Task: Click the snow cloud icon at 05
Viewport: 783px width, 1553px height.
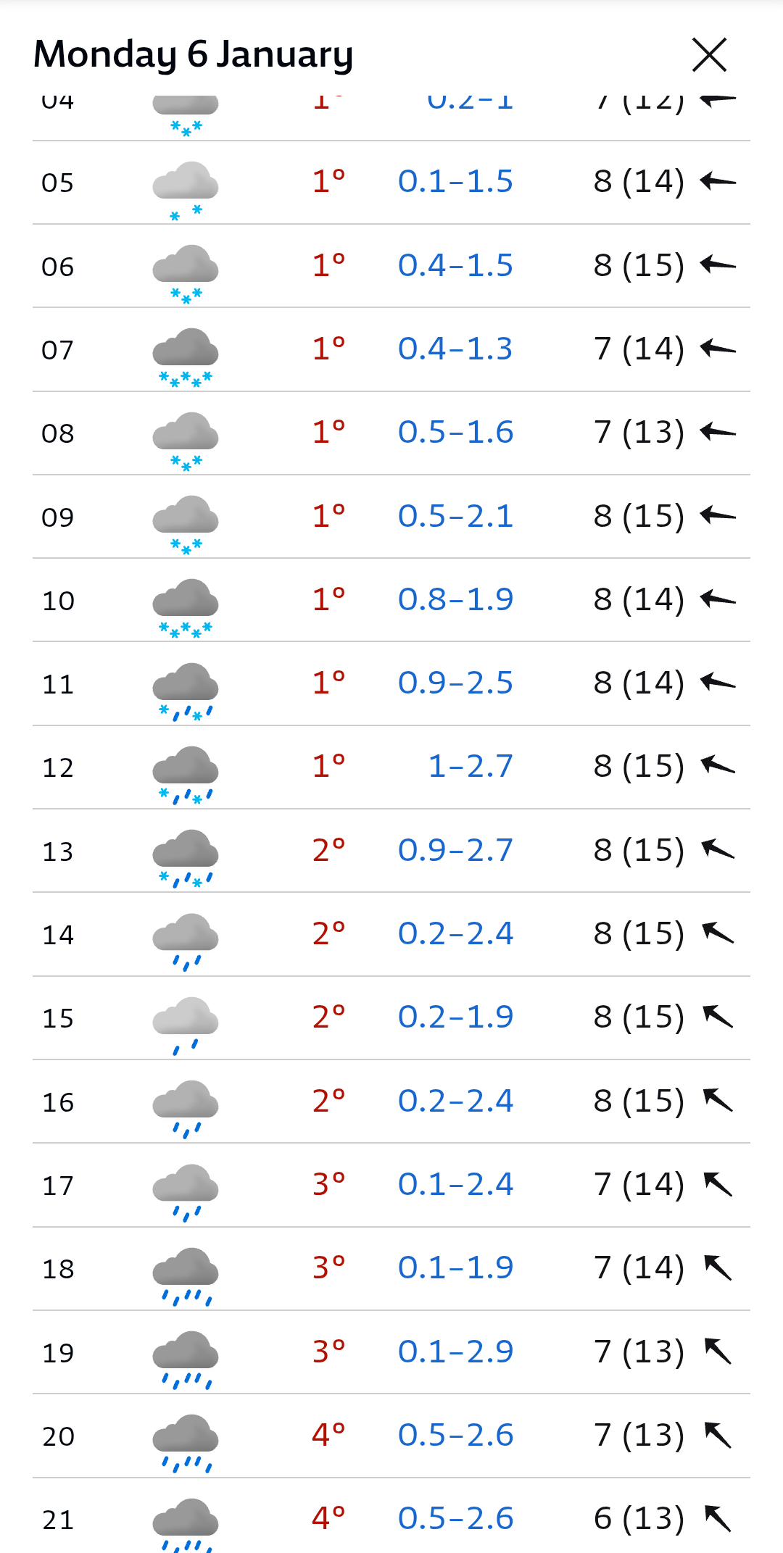Action: click(x=186, y=190)
